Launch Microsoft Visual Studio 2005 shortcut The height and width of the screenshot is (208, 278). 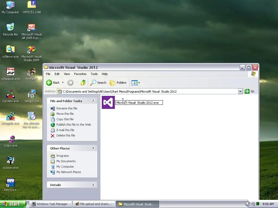(x=31, y=53)
